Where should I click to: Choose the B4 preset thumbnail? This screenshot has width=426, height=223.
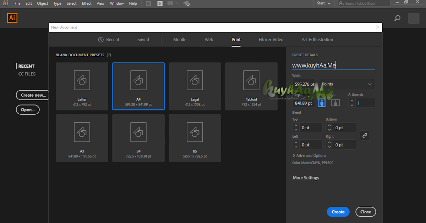click(x=138, y=138)
